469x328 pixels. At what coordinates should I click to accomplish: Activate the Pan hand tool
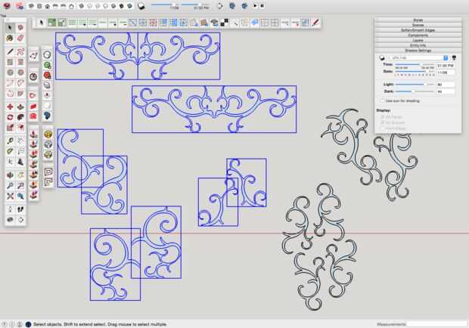pyautogui.click(x=20, y=175)
